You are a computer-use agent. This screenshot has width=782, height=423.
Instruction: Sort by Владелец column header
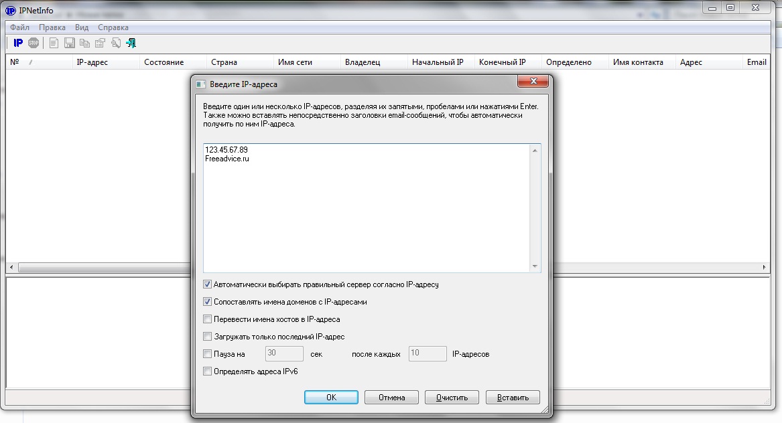374,62
